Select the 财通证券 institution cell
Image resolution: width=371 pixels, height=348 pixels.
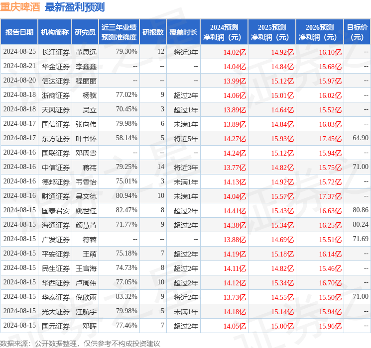(56, 196)
